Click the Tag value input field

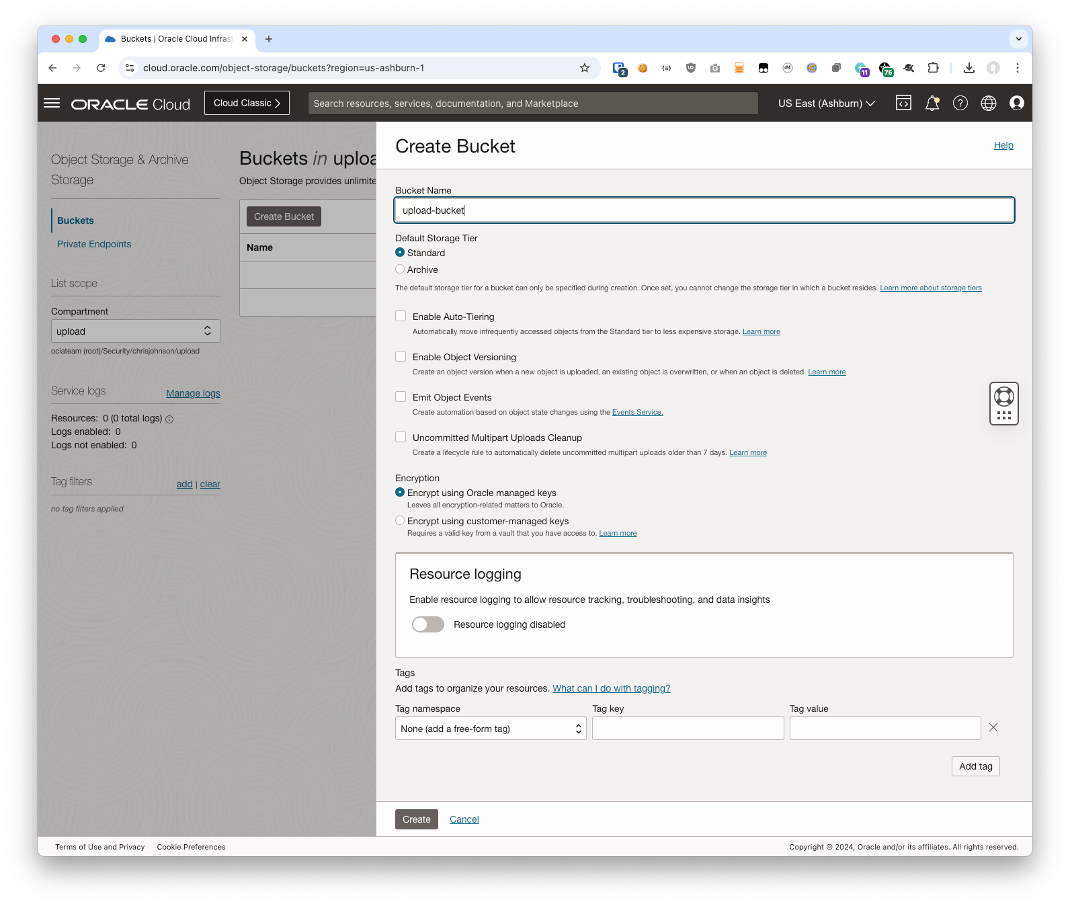[x=885, y=729]
